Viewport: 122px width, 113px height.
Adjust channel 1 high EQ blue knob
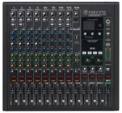tap(13, 33)
